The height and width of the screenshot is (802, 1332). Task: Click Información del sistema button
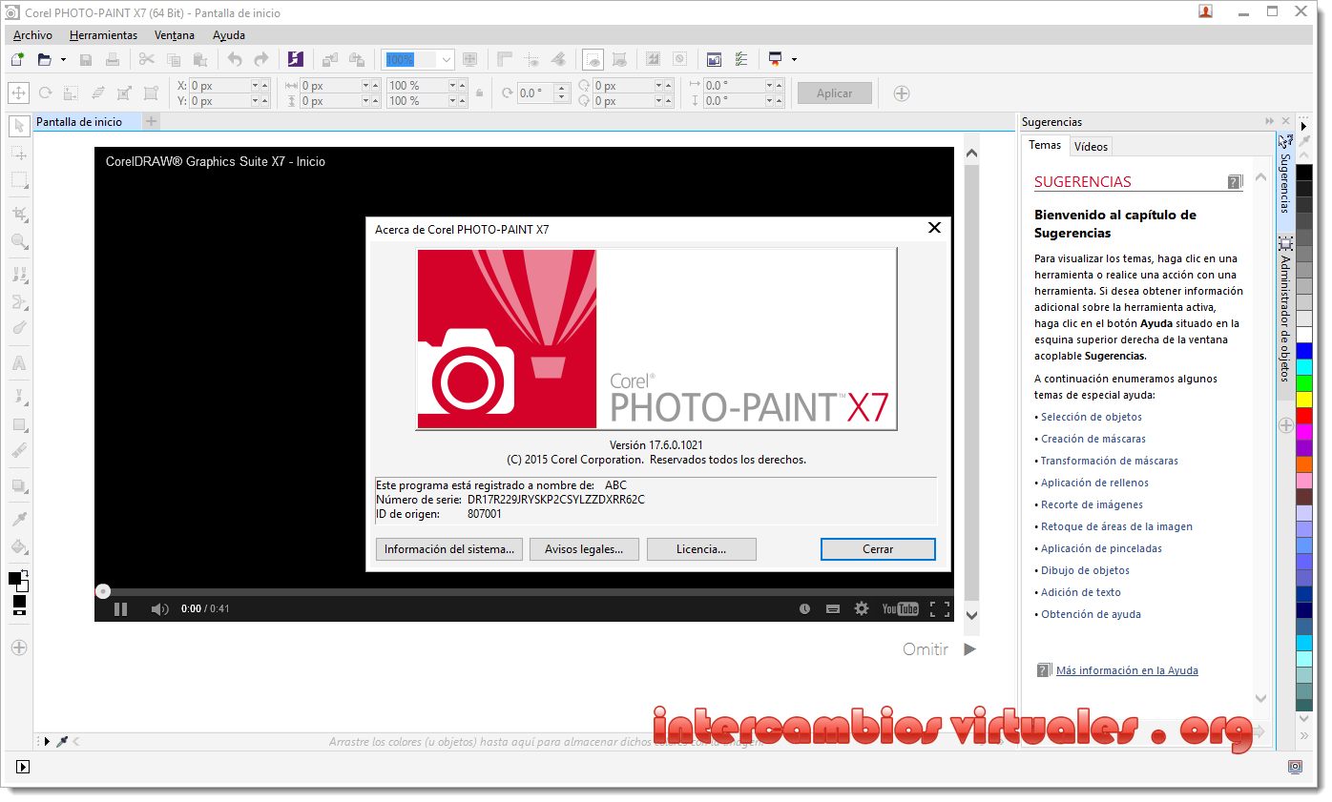[449, 549]
